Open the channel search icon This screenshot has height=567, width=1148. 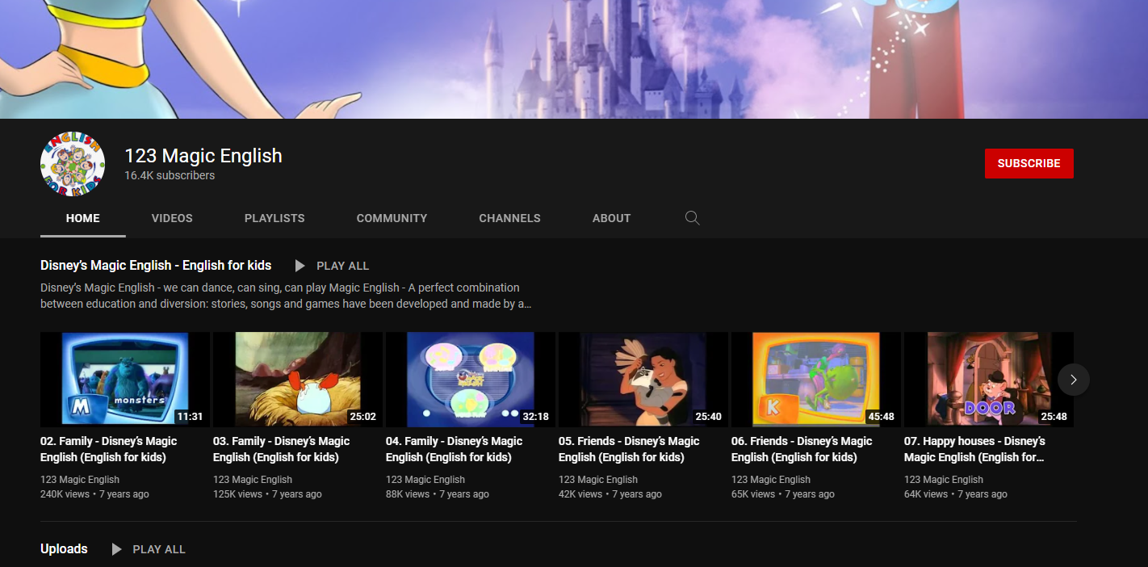pyautogui.click(x=692, y=217)
